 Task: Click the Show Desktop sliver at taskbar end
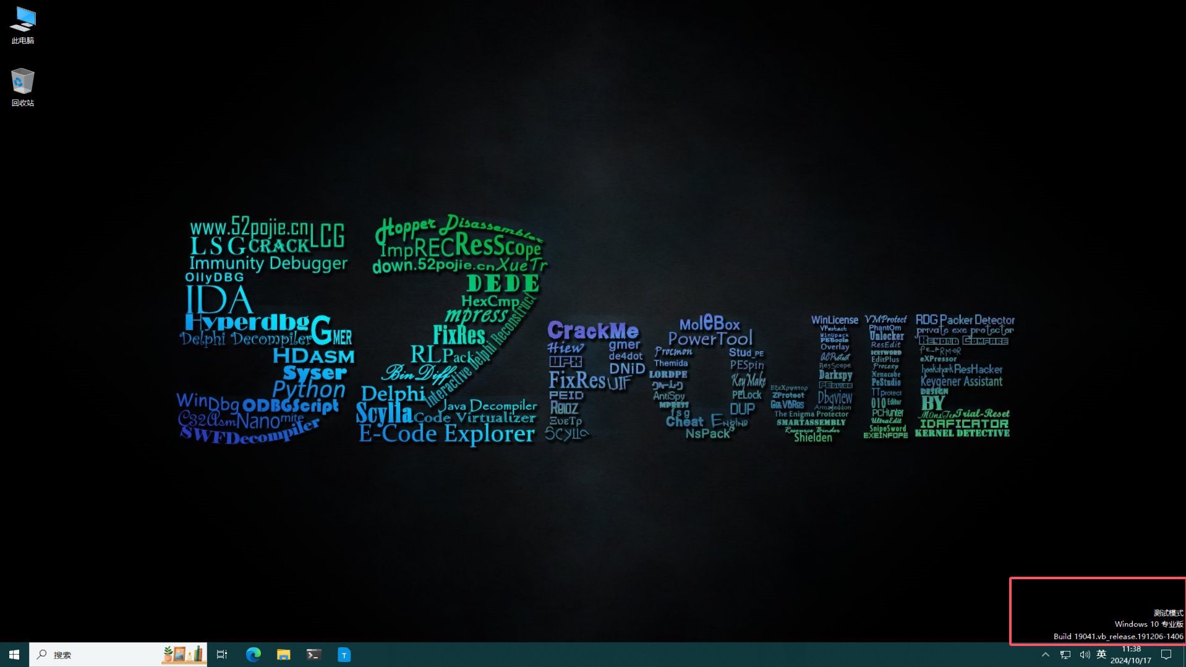[x=1184, y=655]
